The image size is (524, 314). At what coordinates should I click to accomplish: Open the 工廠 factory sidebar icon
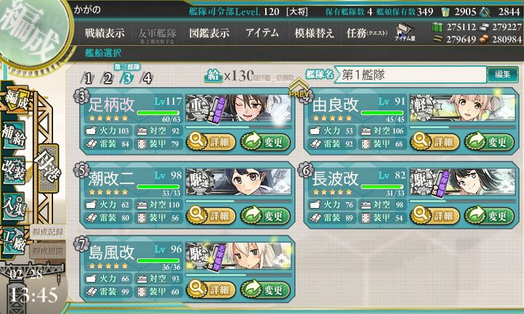pos(14,241)
